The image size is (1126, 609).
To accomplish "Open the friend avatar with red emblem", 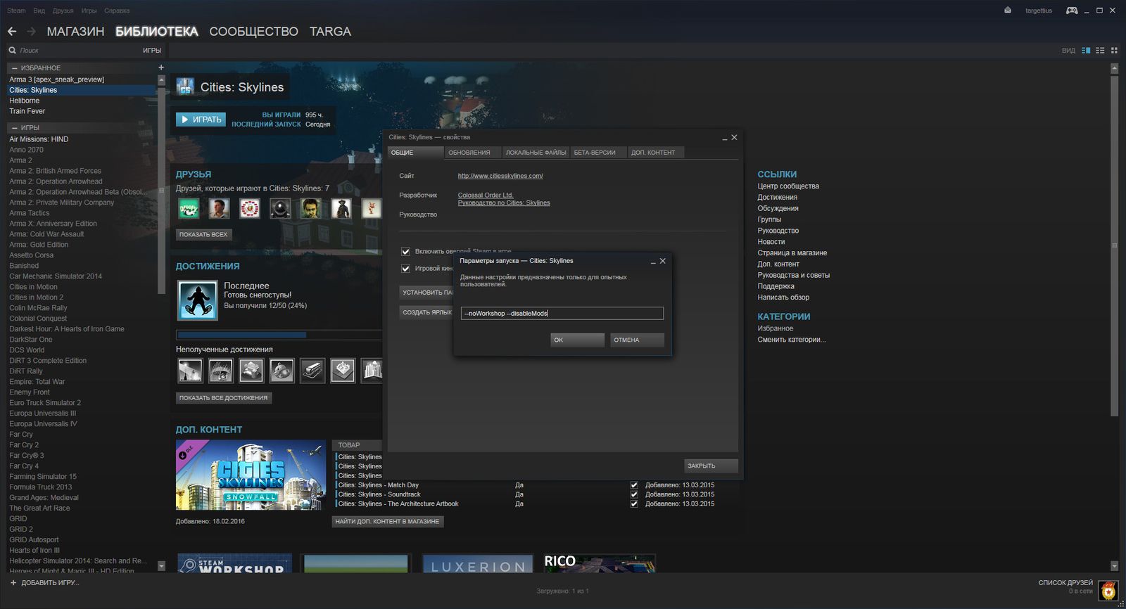I will pyautogui.click(x=250, y=208).
